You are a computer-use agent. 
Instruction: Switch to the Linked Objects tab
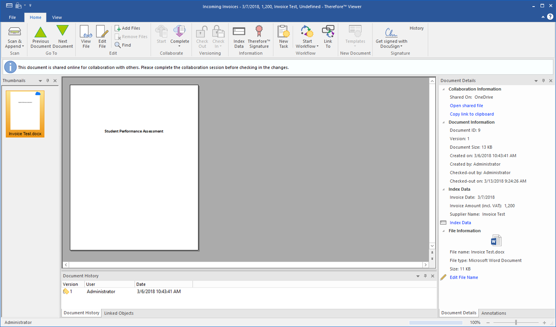[x=119, y=313]
